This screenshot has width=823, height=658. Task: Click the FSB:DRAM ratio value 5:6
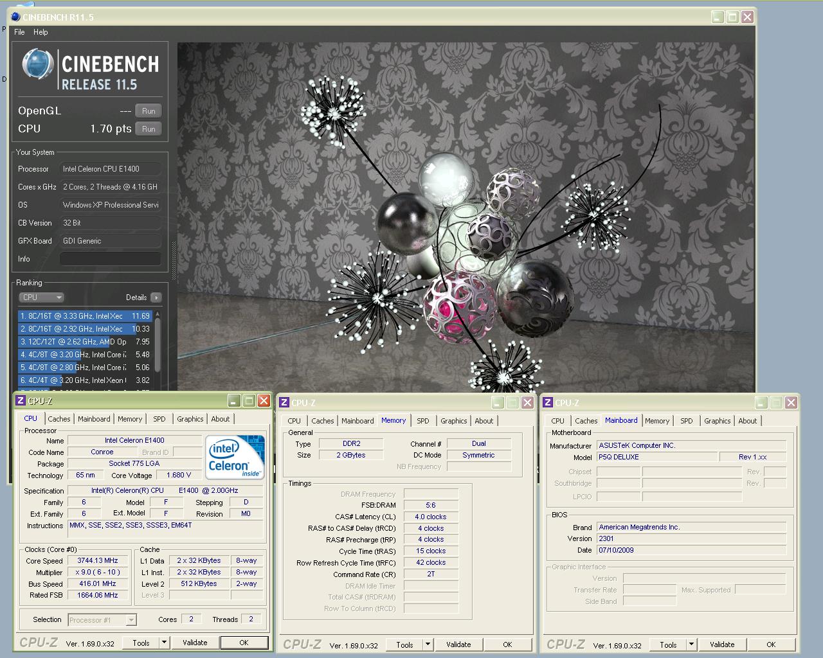(x=431, y=505)
